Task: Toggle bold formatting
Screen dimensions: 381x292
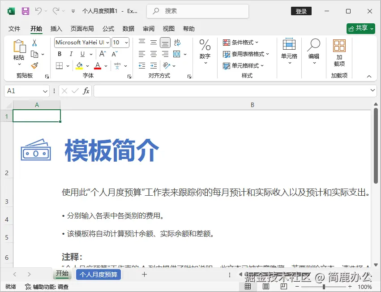Action: [x=59, y=53]
